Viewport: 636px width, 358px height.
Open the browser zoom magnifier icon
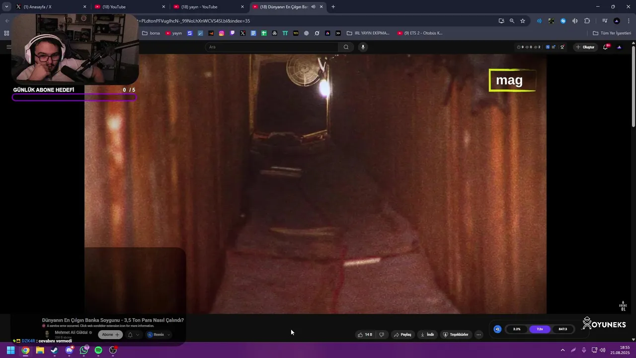tap(512, 21)
